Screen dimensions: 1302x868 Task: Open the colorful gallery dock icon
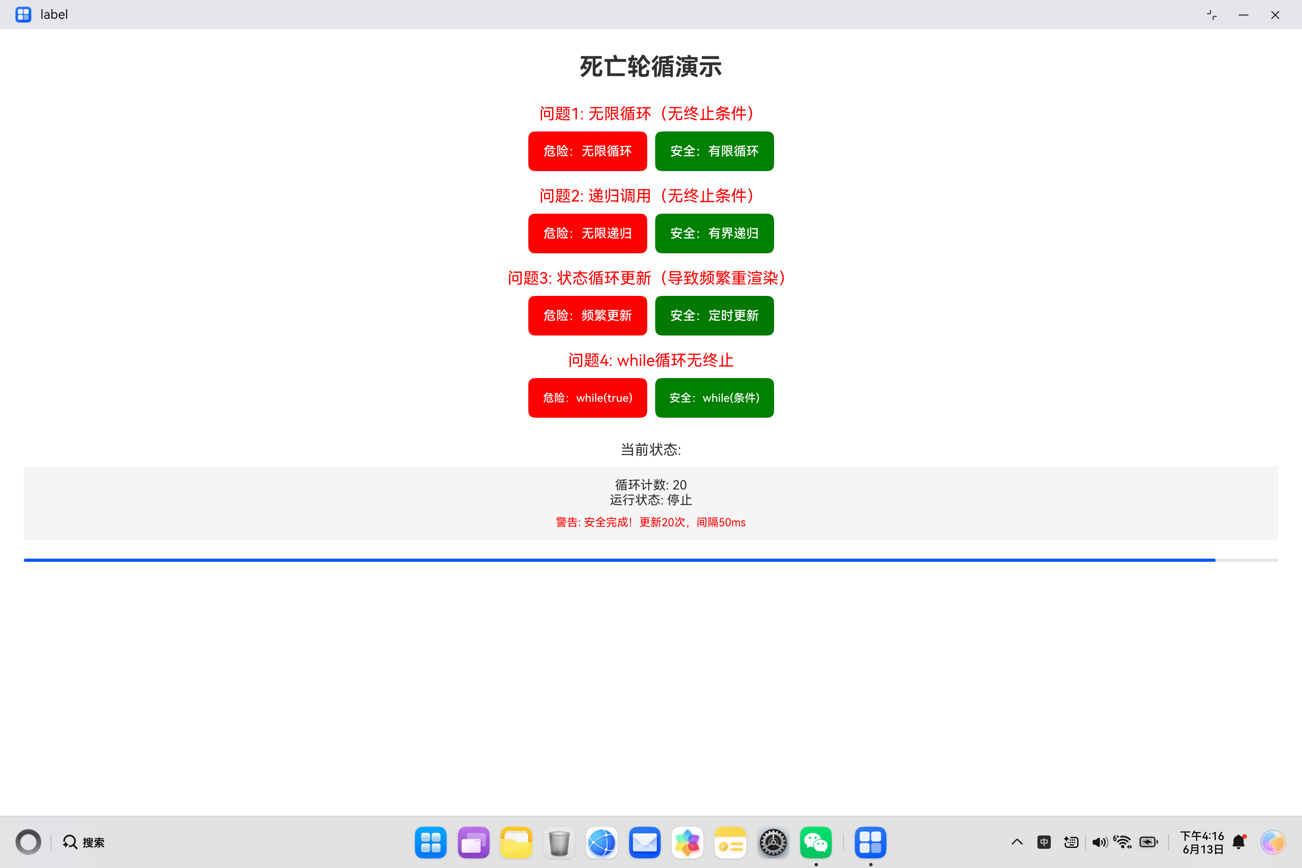coord(688,843)
